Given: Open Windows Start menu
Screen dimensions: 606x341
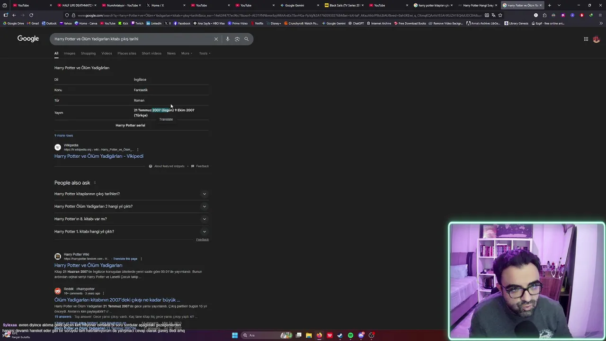Looking at the screenshot, I should (235, 335).
